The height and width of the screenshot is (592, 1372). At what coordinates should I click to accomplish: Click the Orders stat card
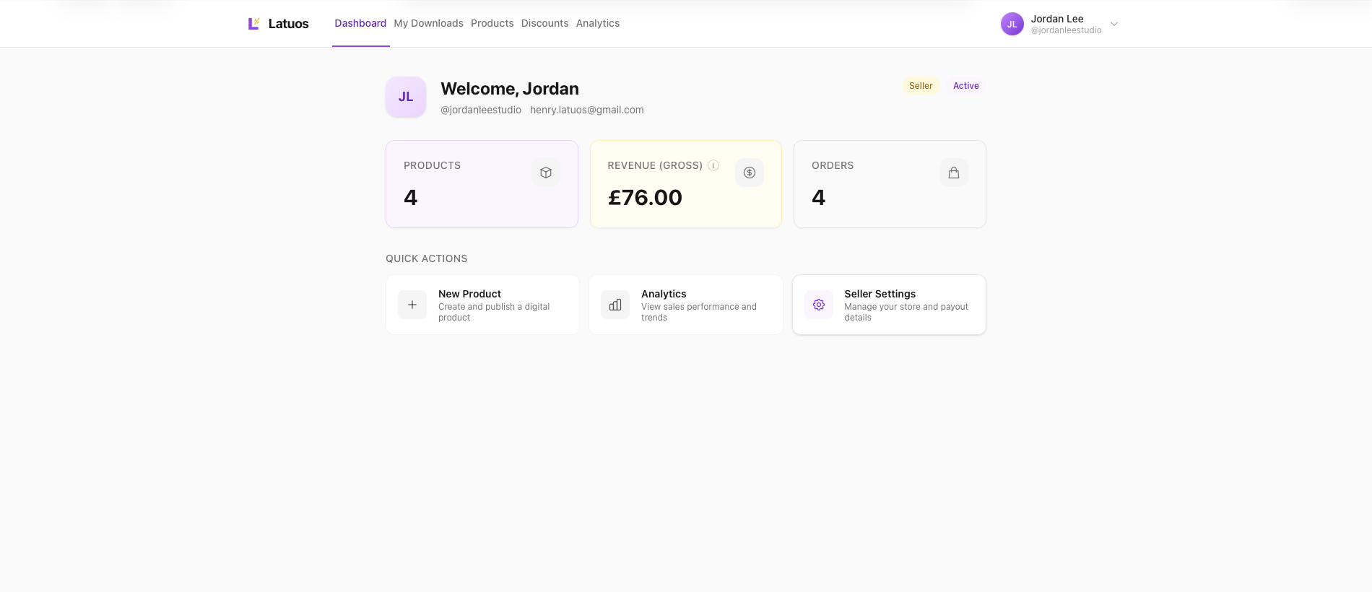click(890, 184)
